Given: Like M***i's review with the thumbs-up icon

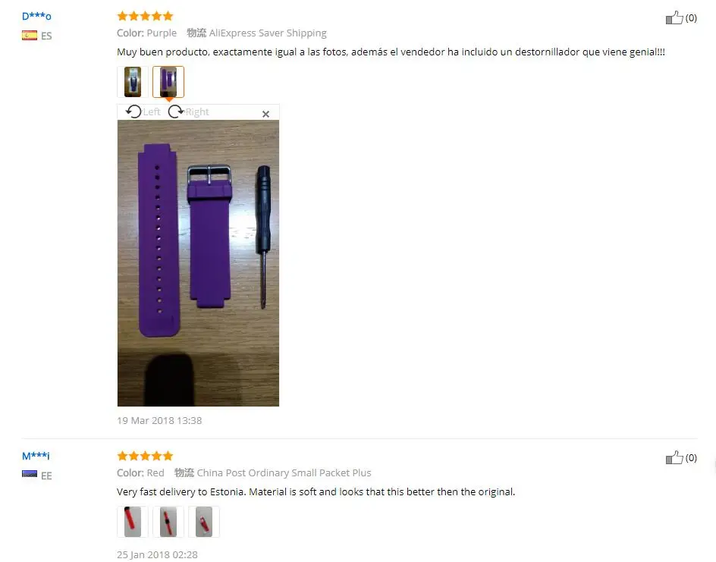Looking at the screenshot, I should (674, 457).
